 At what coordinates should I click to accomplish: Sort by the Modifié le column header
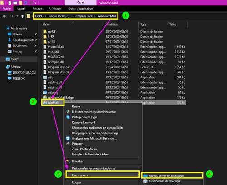click(112, 25)
